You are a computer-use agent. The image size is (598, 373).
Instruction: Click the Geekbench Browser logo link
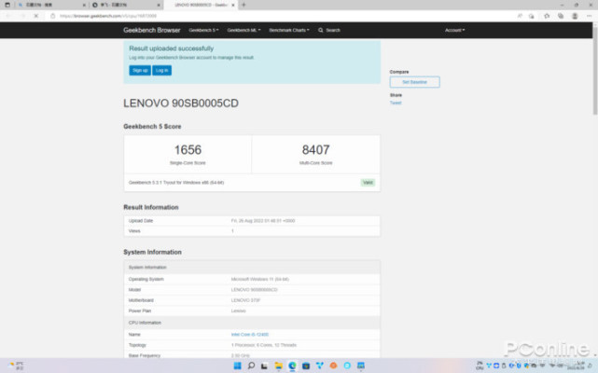[151, 30]
